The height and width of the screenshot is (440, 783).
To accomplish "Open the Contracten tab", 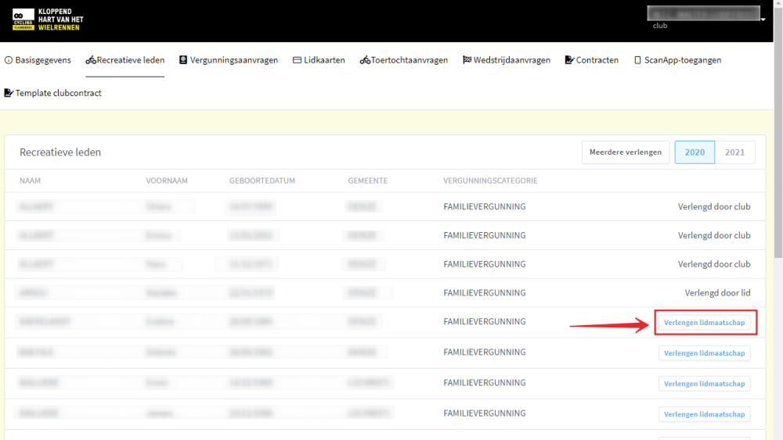I will (x=592, y=60).
